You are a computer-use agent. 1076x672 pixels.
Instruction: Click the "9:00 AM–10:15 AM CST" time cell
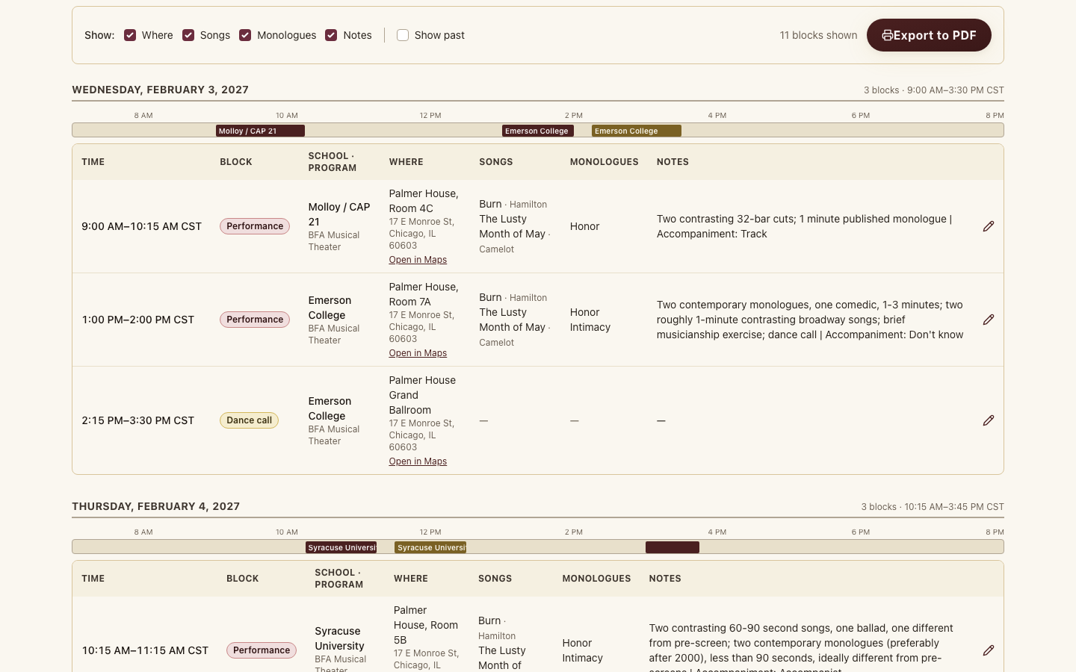click(142, 226)
